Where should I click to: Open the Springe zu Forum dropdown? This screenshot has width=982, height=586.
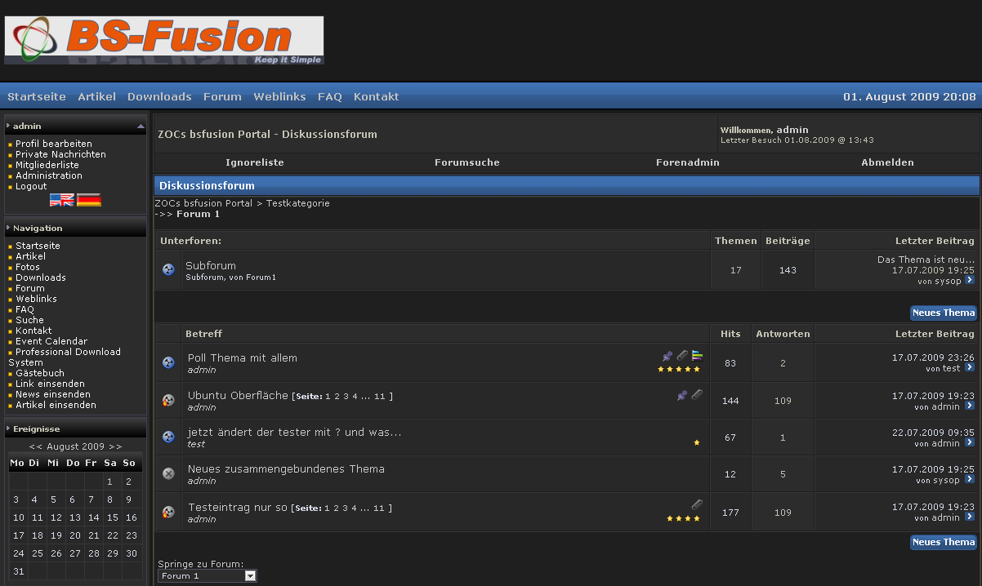[x=251, y=576]
